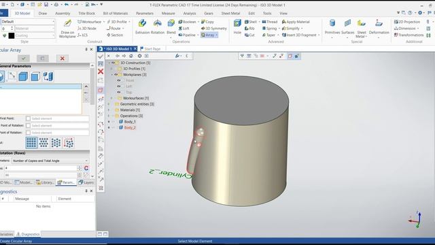Open the Default style dropdown
The height and width of the screenshot is (245, 435).
(27, 22)
